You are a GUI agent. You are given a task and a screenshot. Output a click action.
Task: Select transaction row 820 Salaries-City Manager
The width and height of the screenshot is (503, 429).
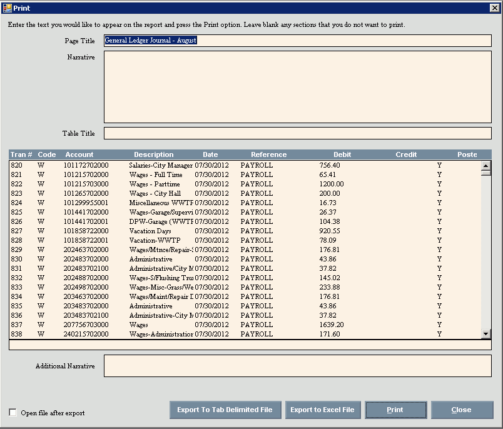coord(161,166)
